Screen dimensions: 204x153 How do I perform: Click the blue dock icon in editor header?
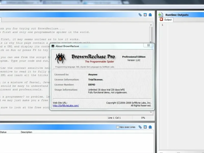coord(150,15)
